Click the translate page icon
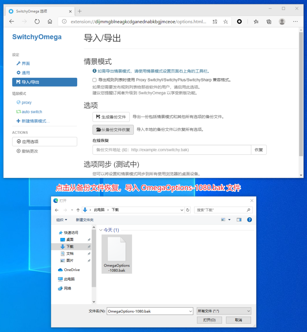Viewport: 307px width, 332px height. pos(215,22)
